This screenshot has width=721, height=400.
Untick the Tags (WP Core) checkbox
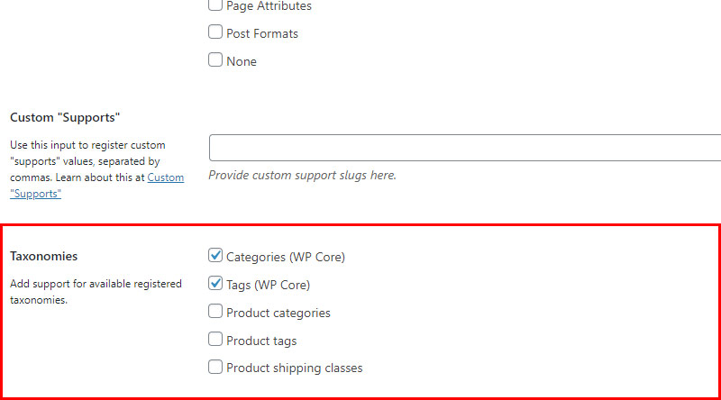[215, 283]
